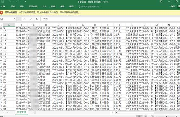Click the cell beginning 22天未更
This screenshot has width=180, height=117.
point(132,44)
